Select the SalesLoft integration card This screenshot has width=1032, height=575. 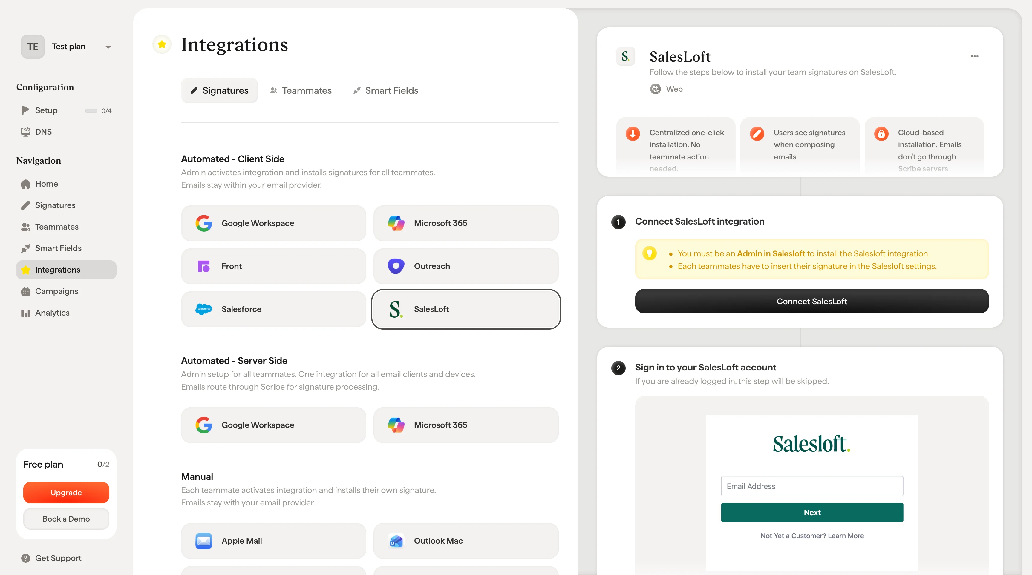[466, 309]
